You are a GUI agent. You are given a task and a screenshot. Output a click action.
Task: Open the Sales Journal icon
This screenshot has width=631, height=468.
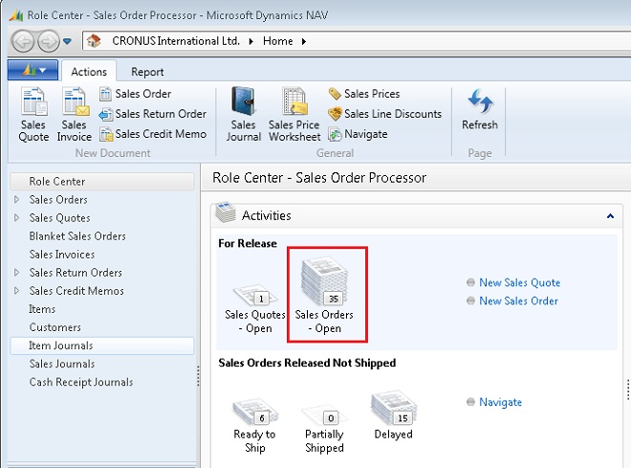[243, 114]
